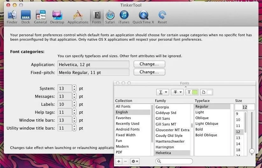Screen dimensions: 262x168
Task: Open the Desktop pane icon
Action: [x=57, y=17]
